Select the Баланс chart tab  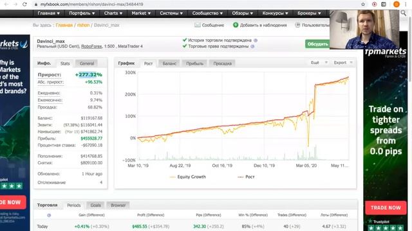click(x=169, y=64)
